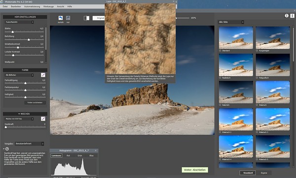Image resolution: width=296 pixels, height=178 pixels.
Task: Open the Automatisierung menu
Action: coord(32,6)
